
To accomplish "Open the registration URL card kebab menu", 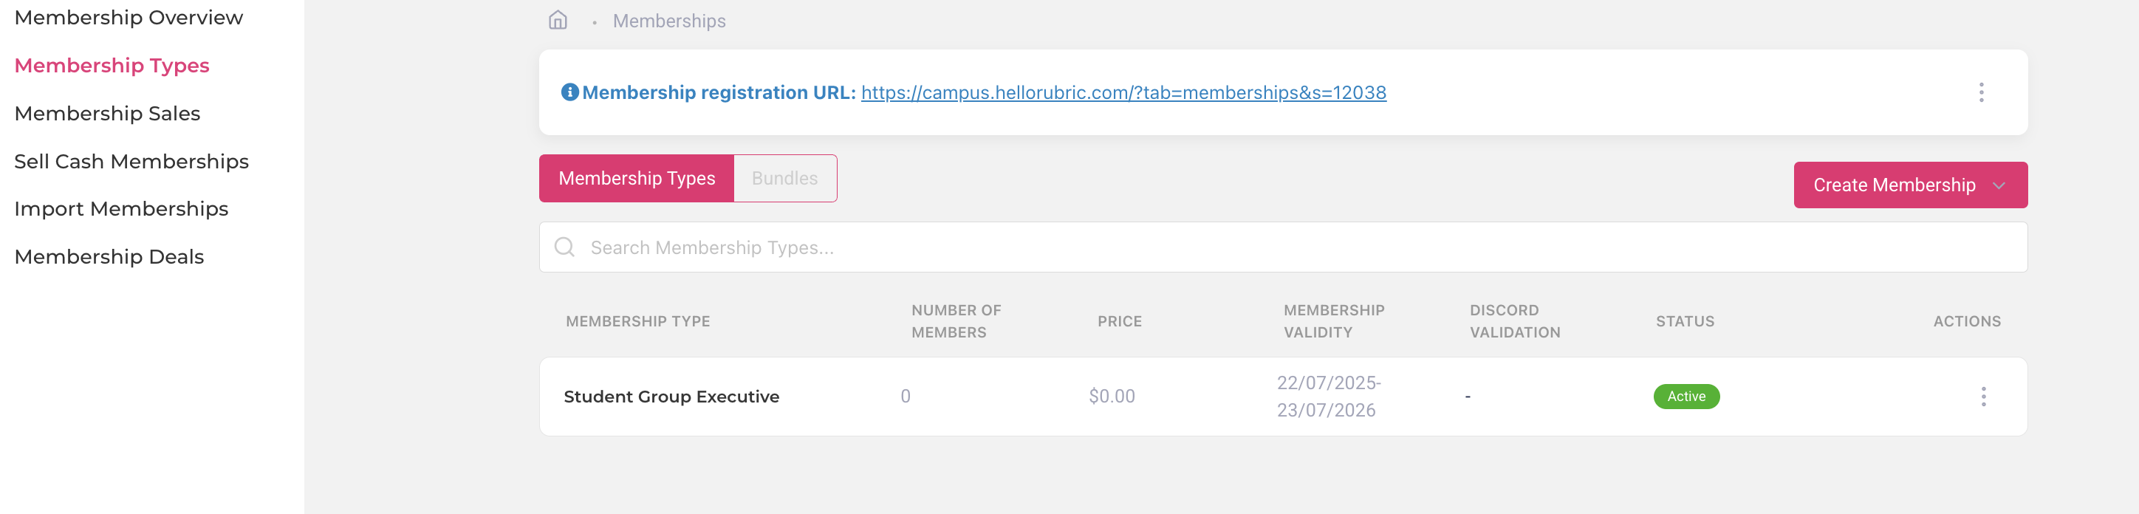I will [x=1980, y=92].
